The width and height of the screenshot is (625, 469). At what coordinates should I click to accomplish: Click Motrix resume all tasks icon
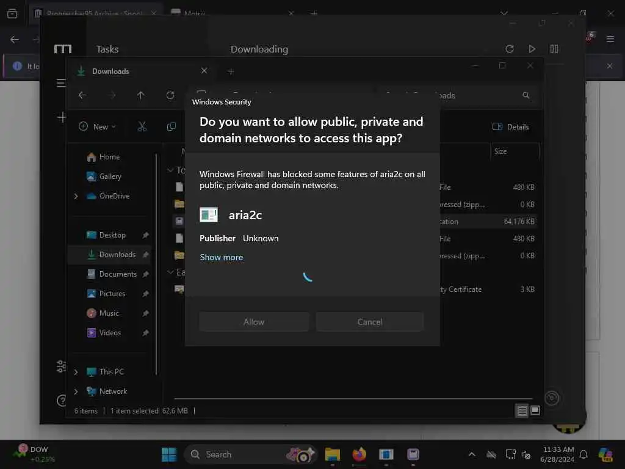(532, 49)
